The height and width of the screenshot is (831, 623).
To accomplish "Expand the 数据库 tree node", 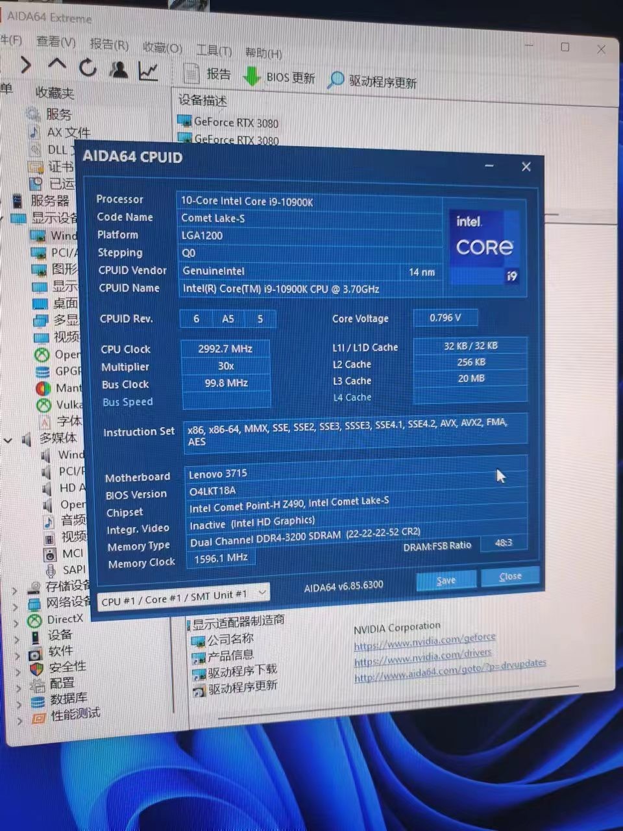I will (19, 704).
